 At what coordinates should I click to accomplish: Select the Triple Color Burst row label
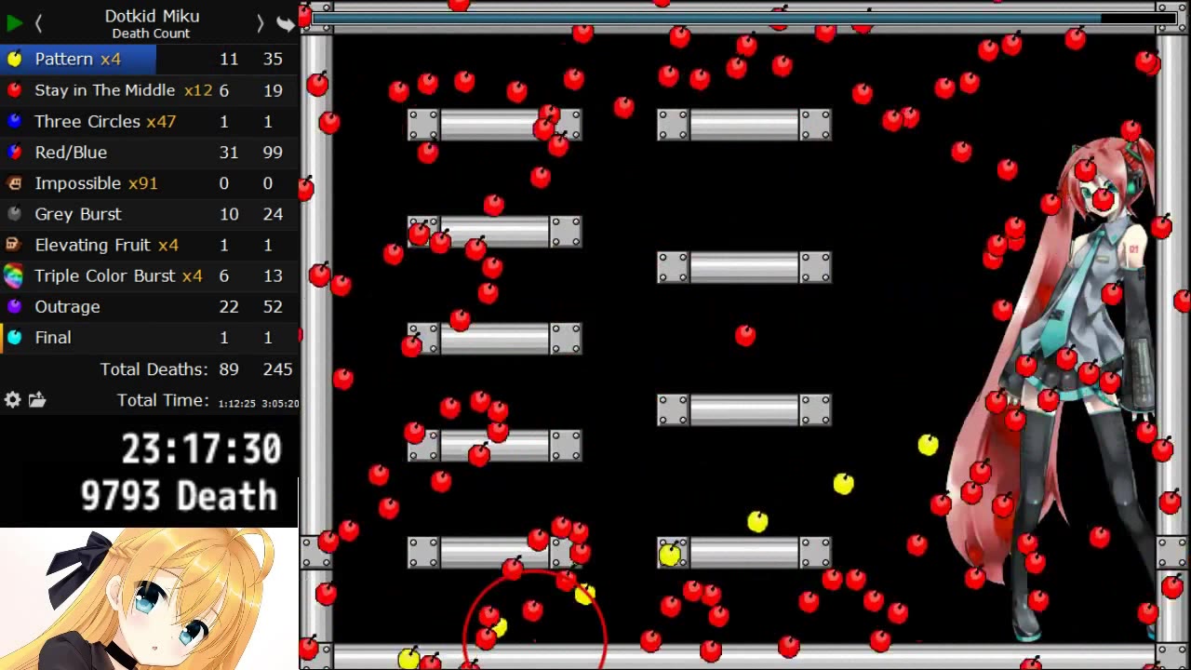point(118,275)
